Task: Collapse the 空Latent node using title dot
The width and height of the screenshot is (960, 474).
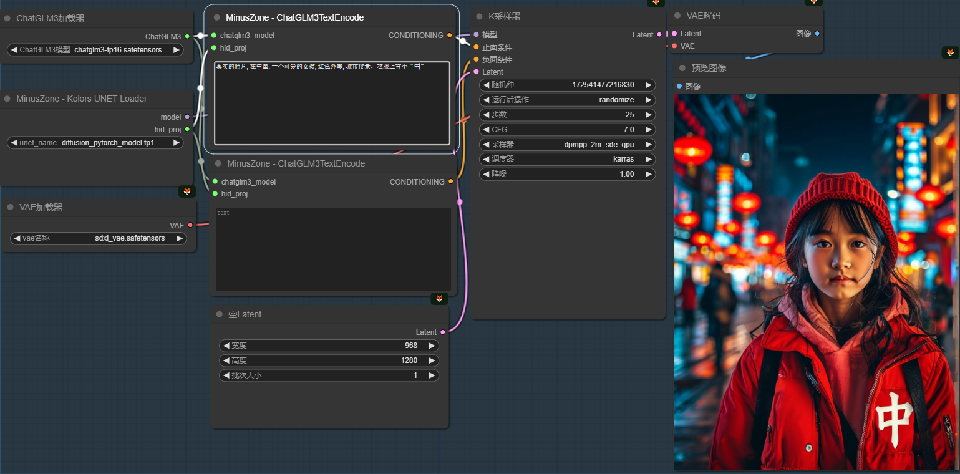Action: pyautogui.click(x=219, y=314)
